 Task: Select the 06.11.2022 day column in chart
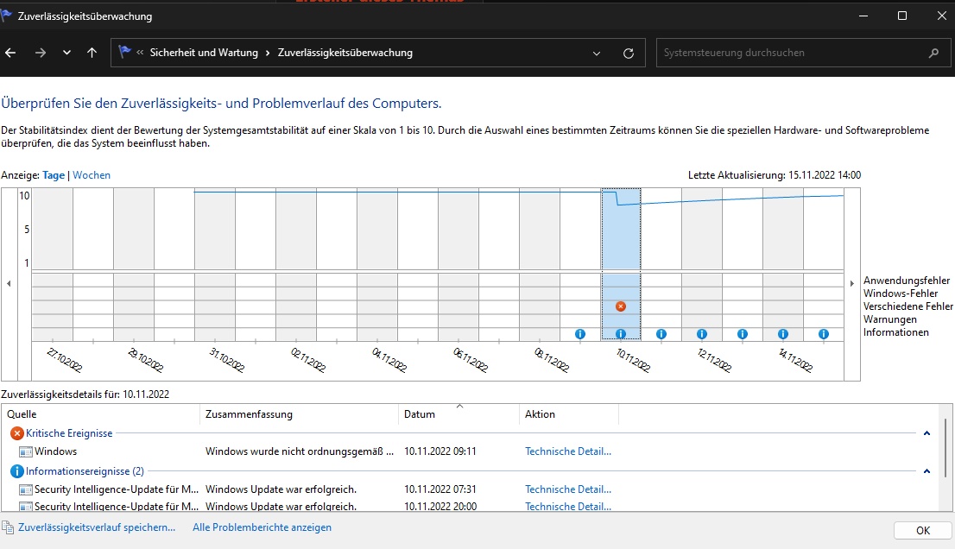(459, 264)
